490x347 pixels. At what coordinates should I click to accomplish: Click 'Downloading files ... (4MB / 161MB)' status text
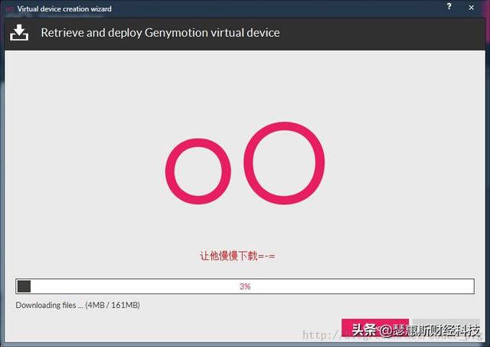tap(78, 305)
